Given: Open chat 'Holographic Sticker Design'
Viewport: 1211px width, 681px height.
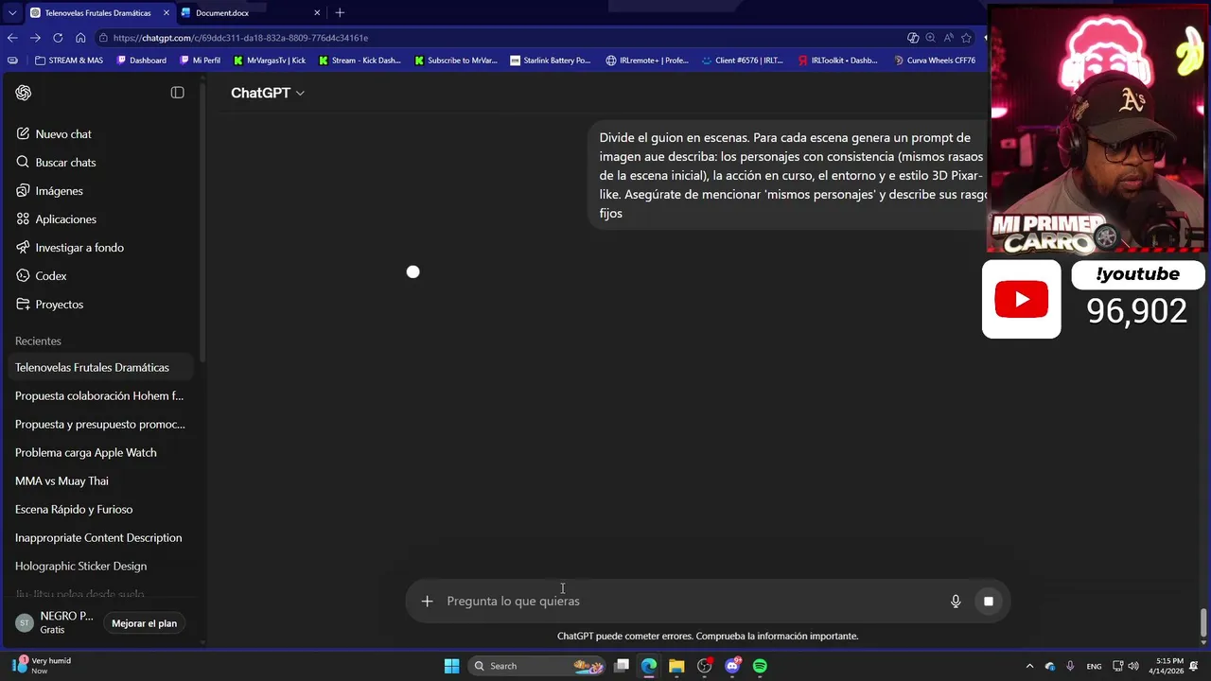Looking at the screenshot, I should tap(99, 566).
